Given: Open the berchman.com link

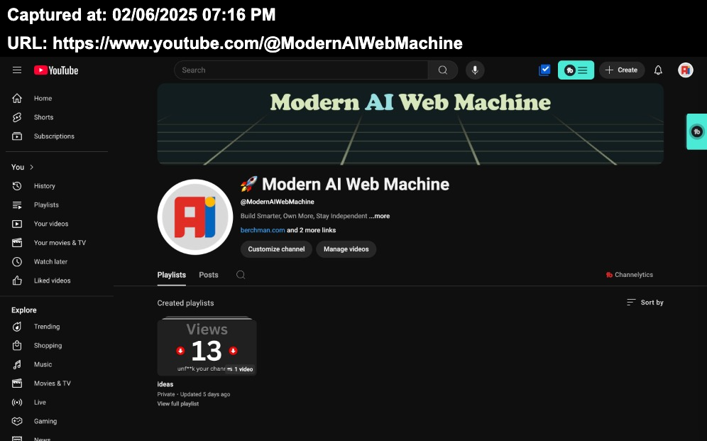Looking at the screenshot, I should pyautogui.click(x=263, y=230).
